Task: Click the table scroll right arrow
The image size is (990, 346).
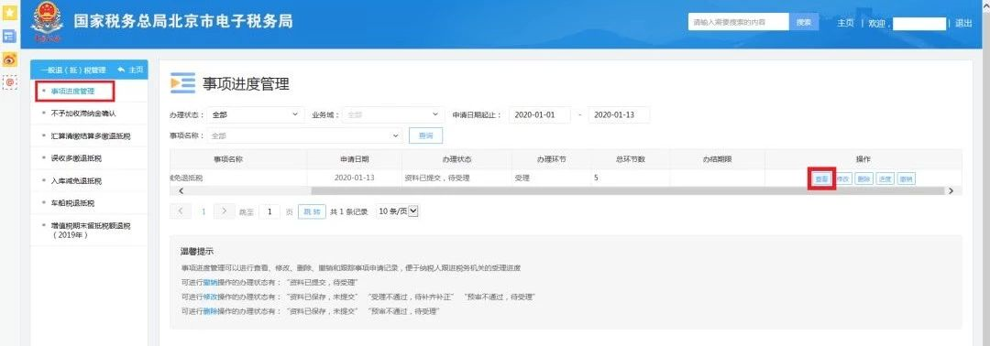Action: [951, 190]
